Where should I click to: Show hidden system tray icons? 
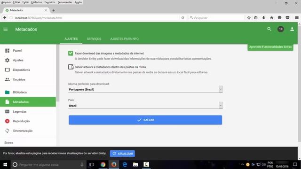tap(243, 165)
